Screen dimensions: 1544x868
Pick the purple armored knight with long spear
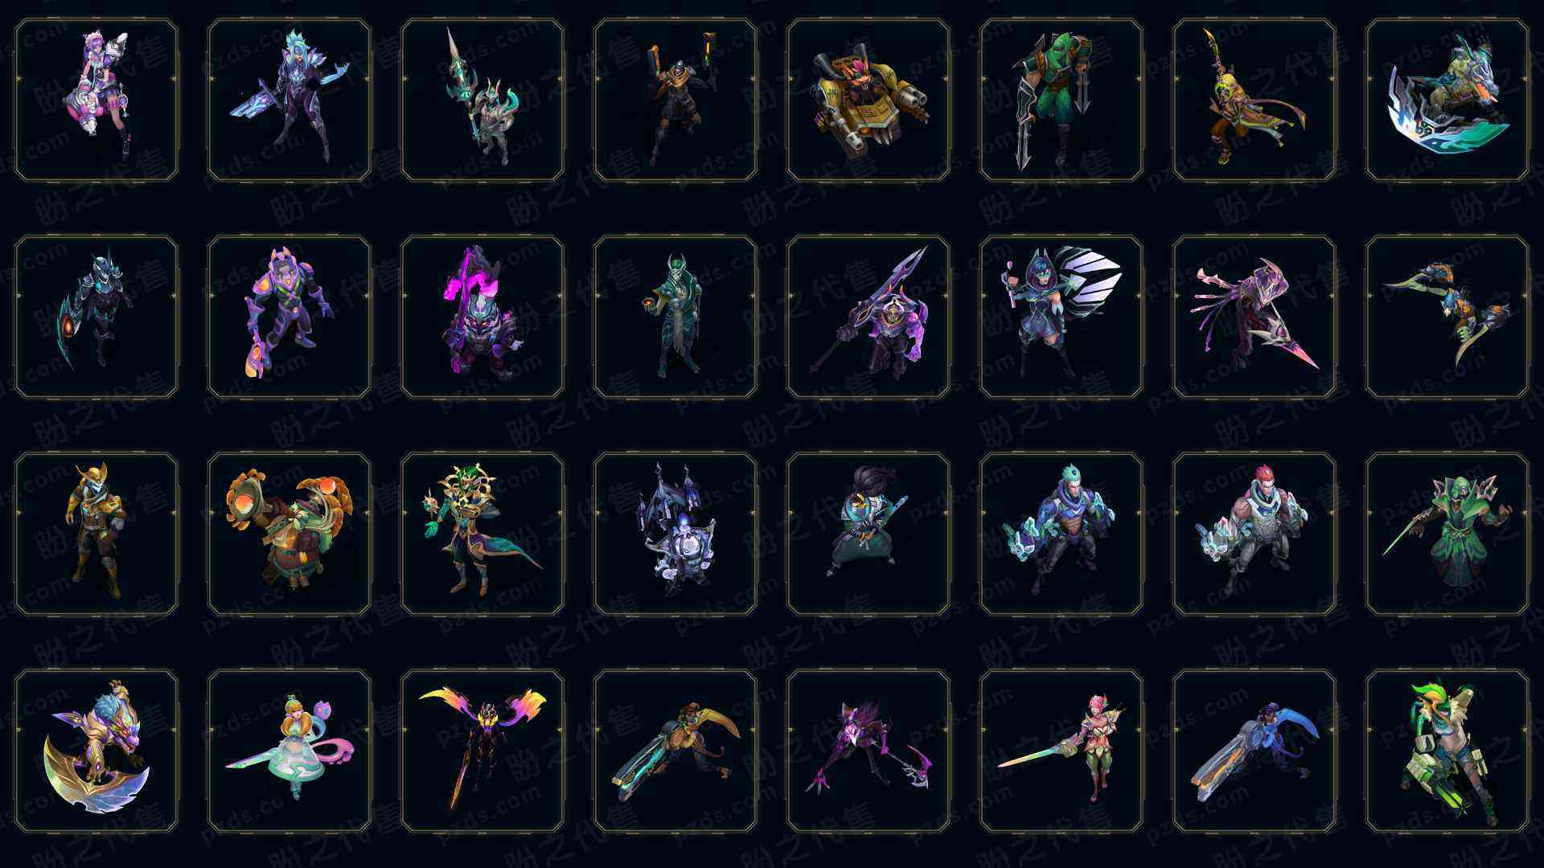click(868, 317)
